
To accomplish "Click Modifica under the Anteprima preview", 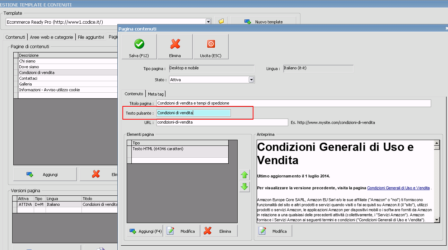I will click(275, 231).
